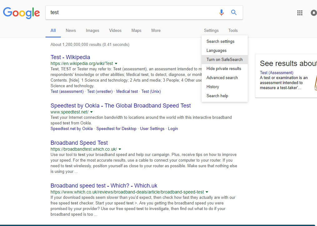Open the Google apps grid
Screen dimensions: 317x226
(x=300, y=13)
